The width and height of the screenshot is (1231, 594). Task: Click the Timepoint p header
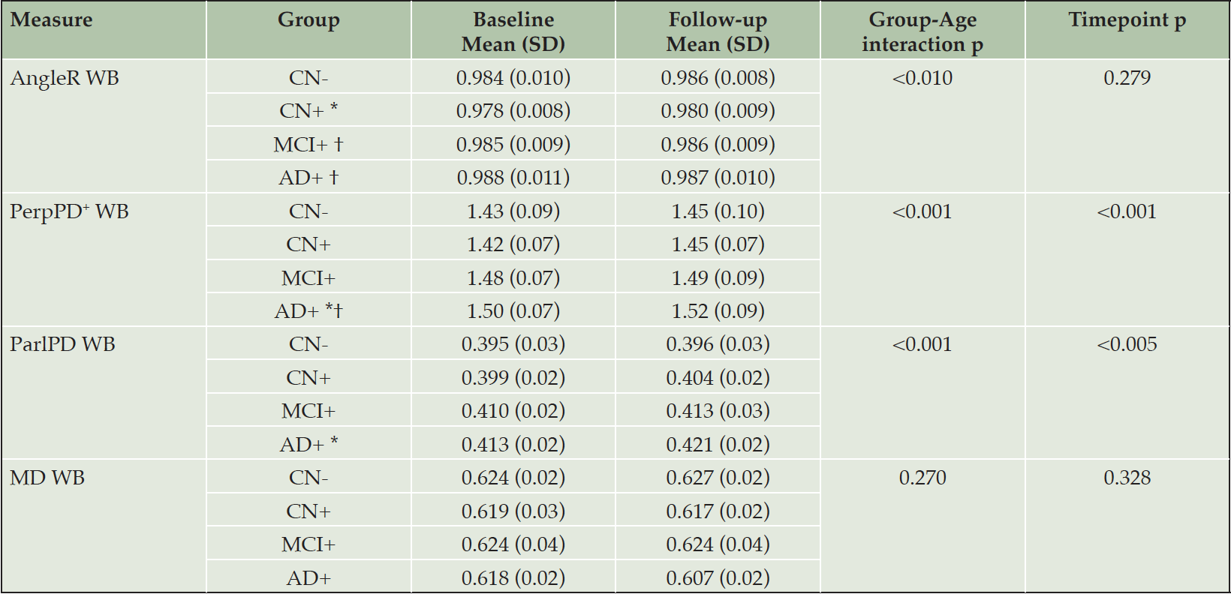pyautogui.click(x=1127, y=20)
